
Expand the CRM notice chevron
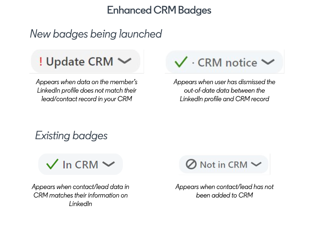point(268,62)
